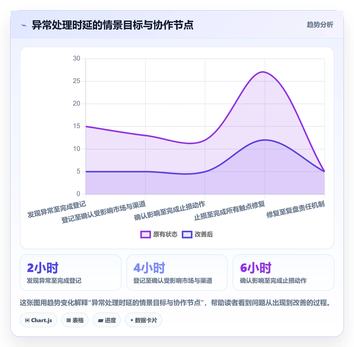Screen dimensions: 354x347
Task: Open the 6小时 data card
Action: [283, 273]
